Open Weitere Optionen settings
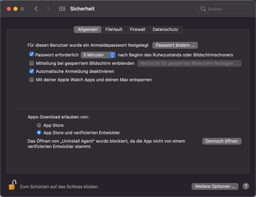 click(x=215, y=186)
